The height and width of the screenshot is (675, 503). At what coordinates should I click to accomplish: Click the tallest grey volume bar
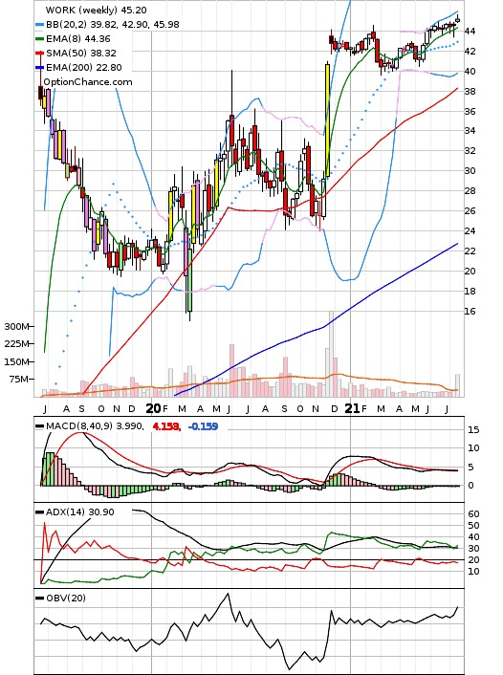click(331, 354)
